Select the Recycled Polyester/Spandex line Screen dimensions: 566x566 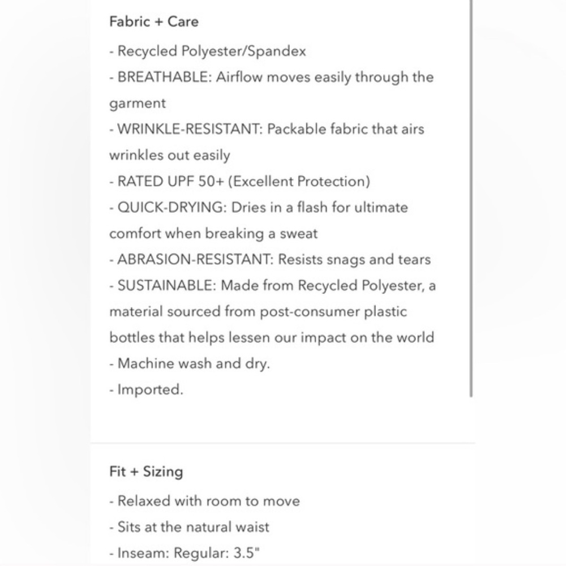208,51
